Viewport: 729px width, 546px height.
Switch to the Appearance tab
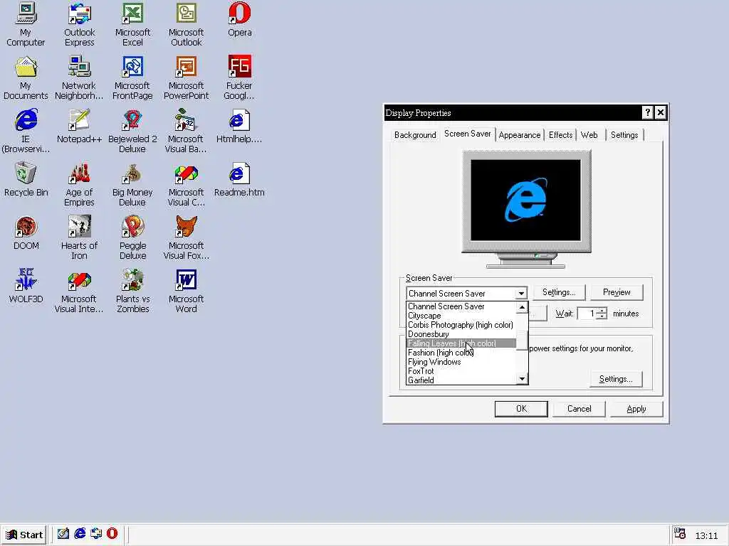519,135
